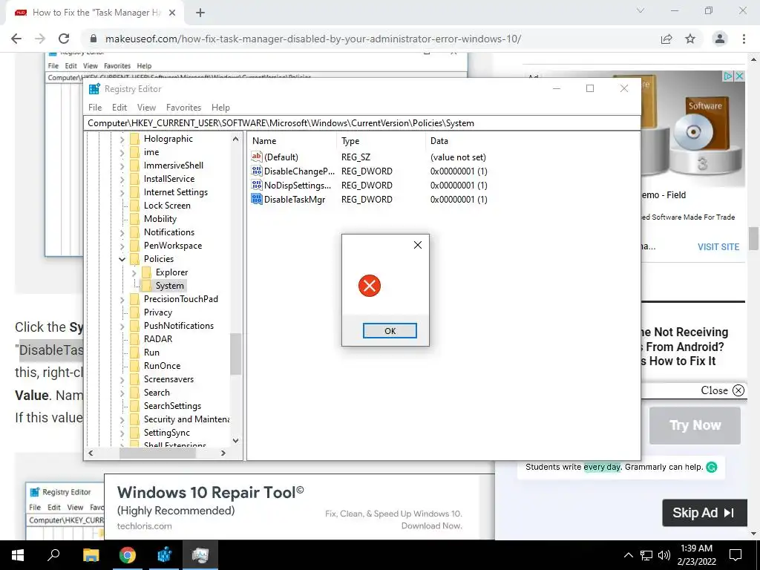Expand the Search tree node
Viewport: 760px width, 570px height.
(x=122, y=393)
